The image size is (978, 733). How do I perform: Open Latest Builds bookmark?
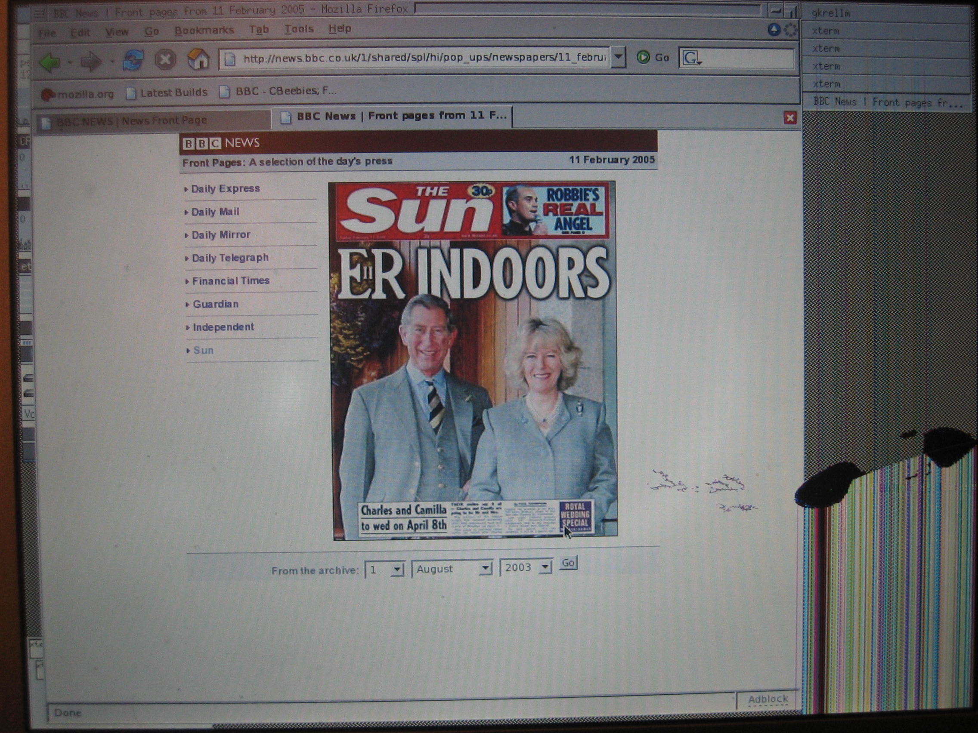pos(167,93)
